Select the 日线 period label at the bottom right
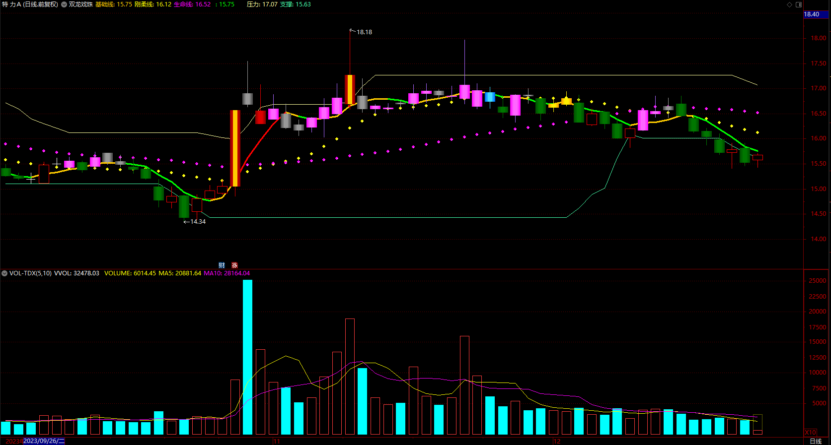This screenshot has width=831, height=445. click(x=816, y=441)
